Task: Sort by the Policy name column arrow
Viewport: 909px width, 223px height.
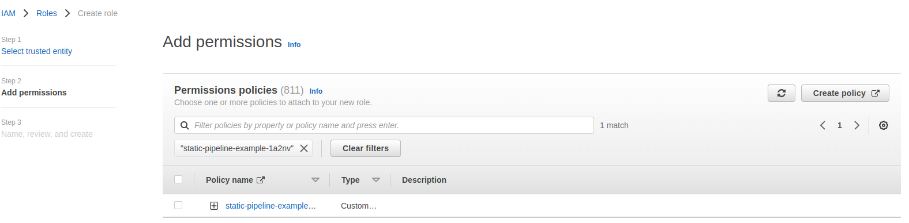Action: click(x=315, y=180)
